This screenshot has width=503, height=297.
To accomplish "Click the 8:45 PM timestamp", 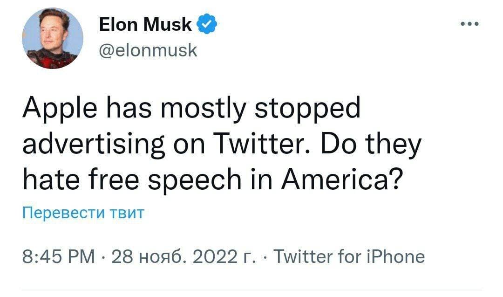I will 58,256.
